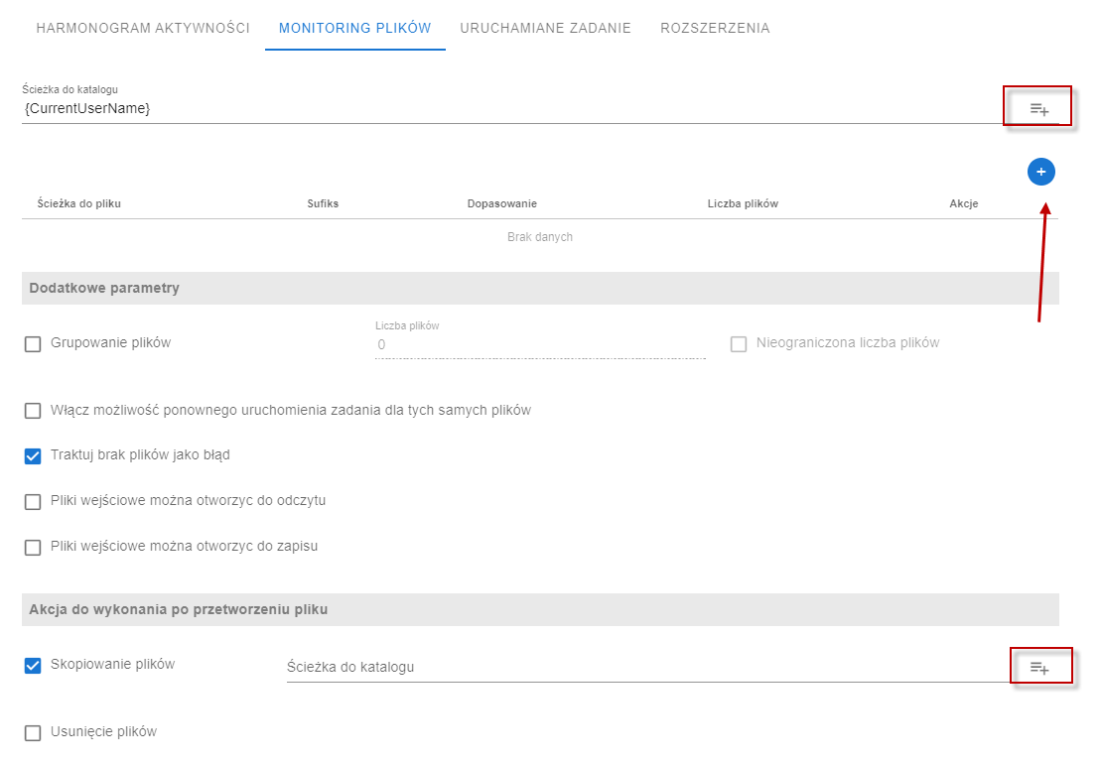
Task: Check Pliki wejściowe można otworzyc do odczytu
Action: tap(33, 502)
